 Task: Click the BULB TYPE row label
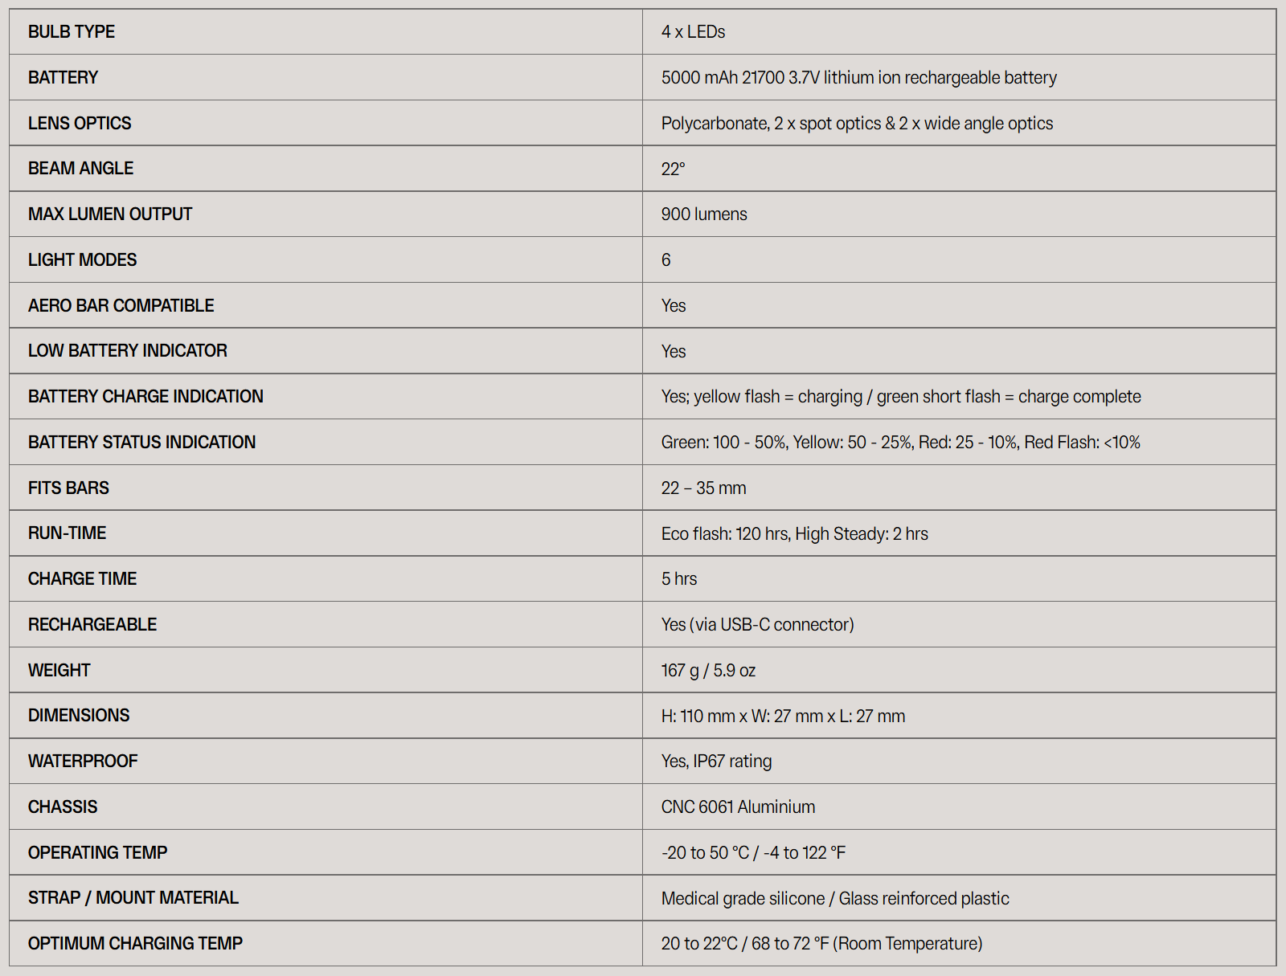click(72, 32)
